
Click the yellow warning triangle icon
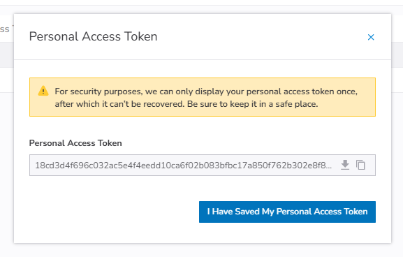click(x=43, y=91)
